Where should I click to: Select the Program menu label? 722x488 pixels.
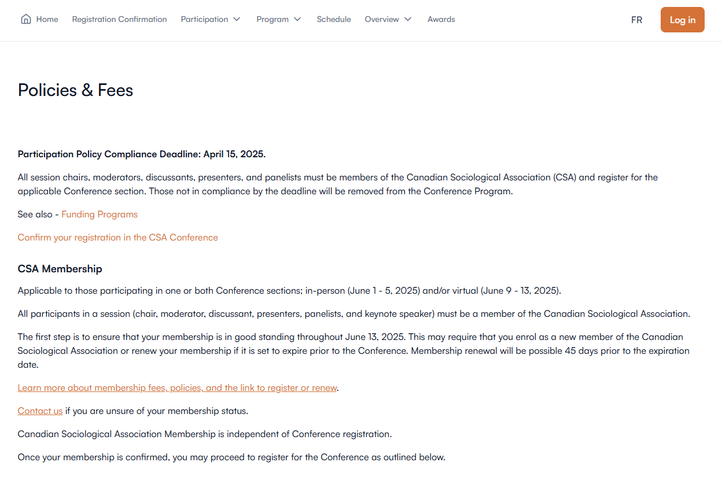tap(272, 19)
